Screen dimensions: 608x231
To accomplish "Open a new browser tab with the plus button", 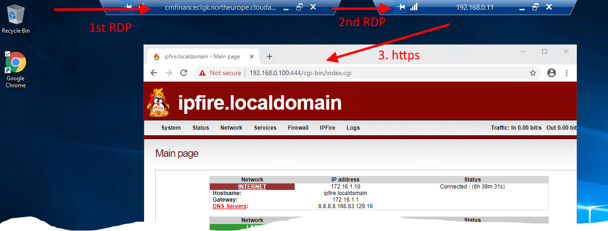I will coord(269,56).
